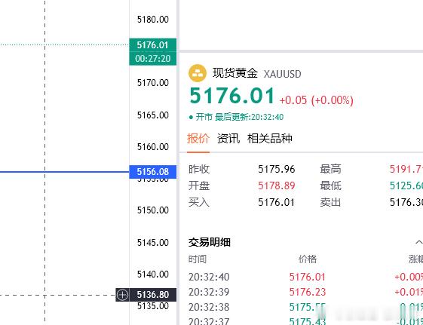The width and height of the screenshot is (423, 325).
Task: Click the plus crosshair icon beside 5136.80
Action: pyautogui.click(x=122, y=295)
